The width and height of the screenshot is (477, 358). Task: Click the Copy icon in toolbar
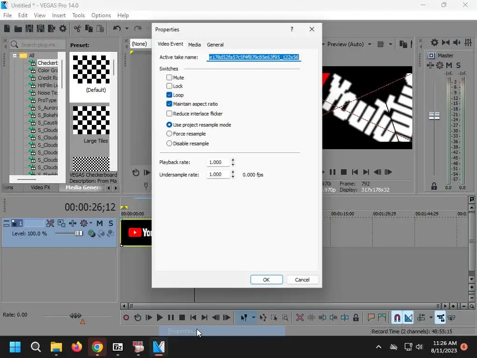click(x=89, y=28)
